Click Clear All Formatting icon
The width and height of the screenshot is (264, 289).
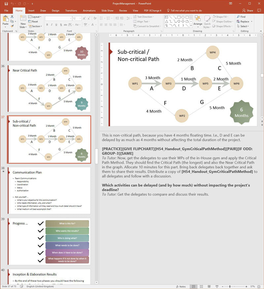(x=95, y=18)
